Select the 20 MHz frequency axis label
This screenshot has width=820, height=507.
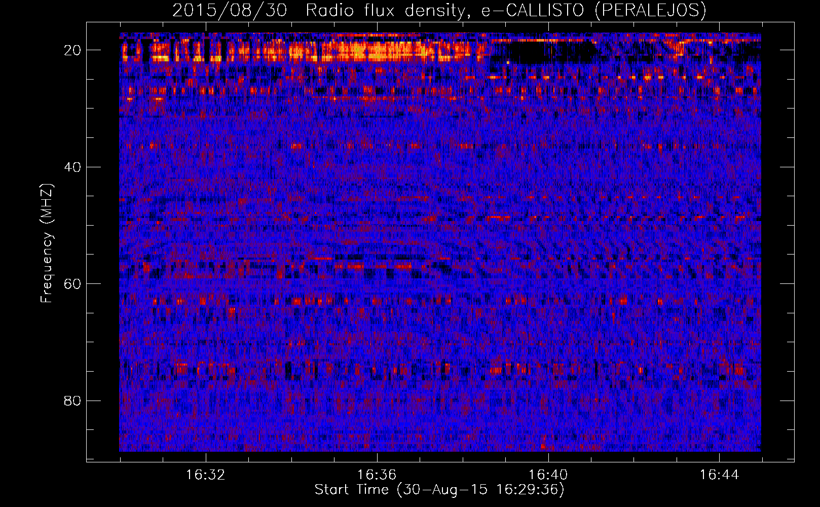(73, 50)
